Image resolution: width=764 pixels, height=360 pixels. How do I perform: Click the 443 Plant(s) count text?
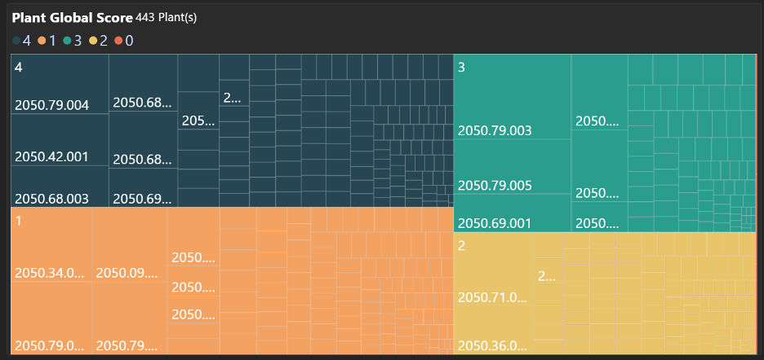(x=167, y=18)
